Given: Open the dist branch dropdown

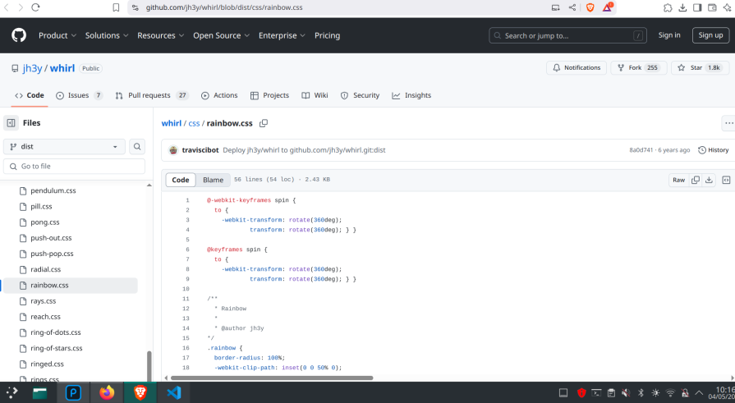Looking at the screenshot, I should tap(64, 147).
